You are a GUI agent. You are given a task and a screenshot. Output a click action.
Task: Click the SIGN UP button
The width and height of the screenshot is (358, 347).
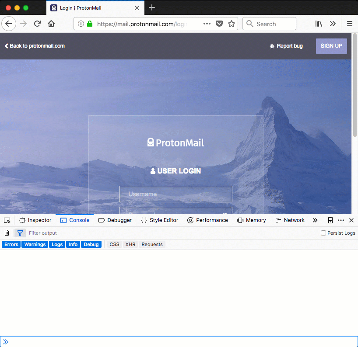[x=331, y=46]
